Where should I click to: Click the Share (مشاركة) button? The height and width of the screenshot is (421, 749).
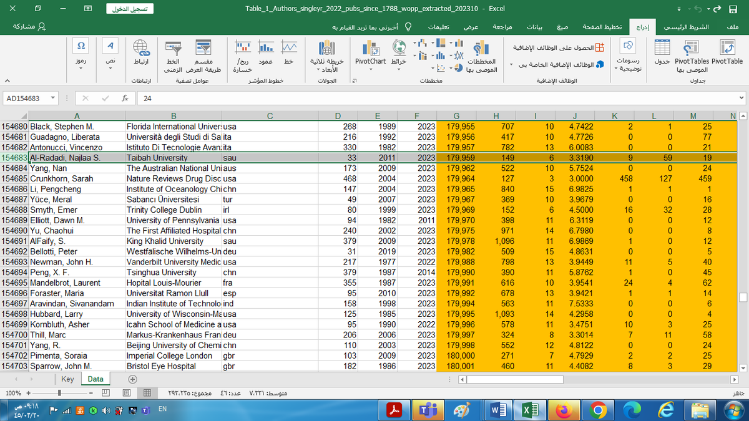(x=30, y=27)
